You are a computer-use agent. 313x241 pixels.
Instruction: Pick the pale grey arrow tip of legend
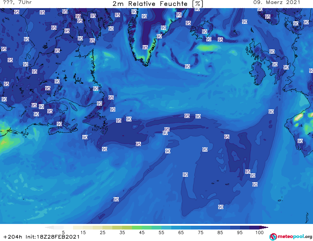pos(49,227)
